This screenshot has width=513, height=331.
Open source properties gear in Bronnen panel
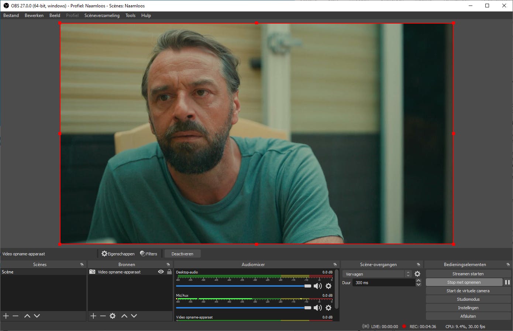pos(113,316)
